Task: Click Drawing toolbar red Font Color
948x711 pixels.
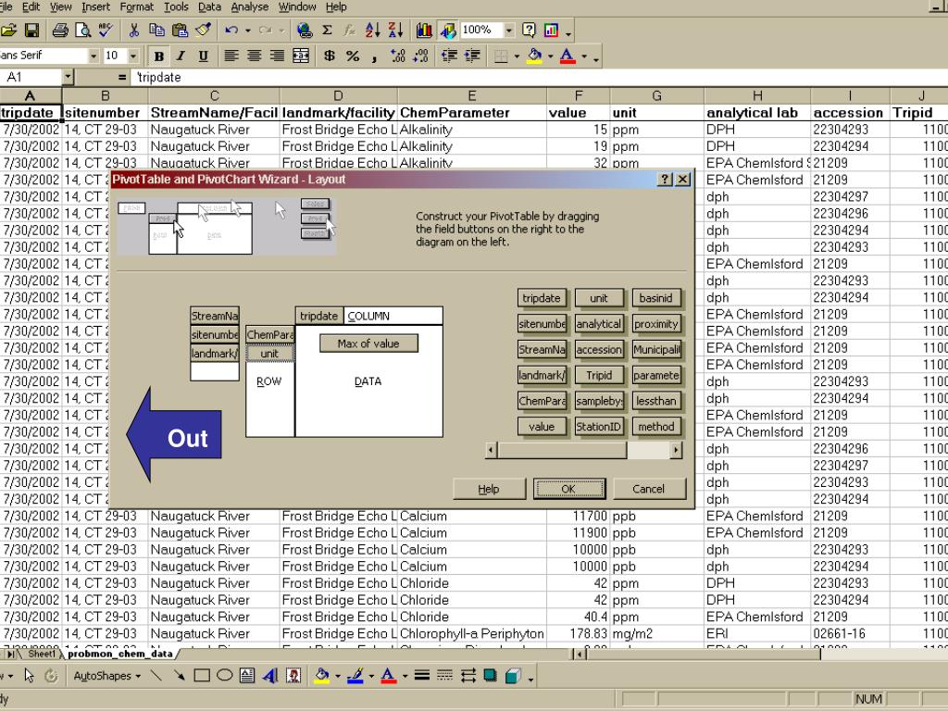Action: point(388,676)
